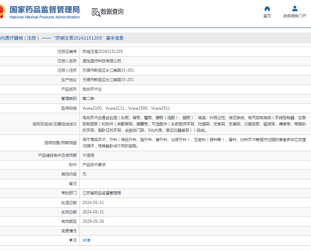This screenshot has height=251, width=311.
Task: Select approving department 江苏省药品监督管理局
Action: click(x=102, y=193)
